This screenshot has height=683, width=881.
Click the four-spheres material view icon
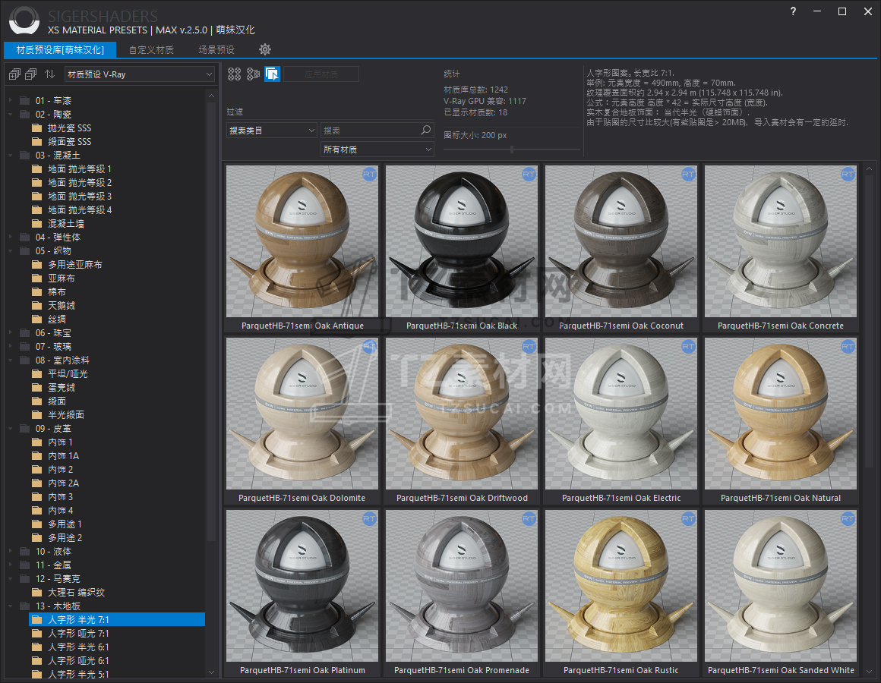tap(234, 74)
